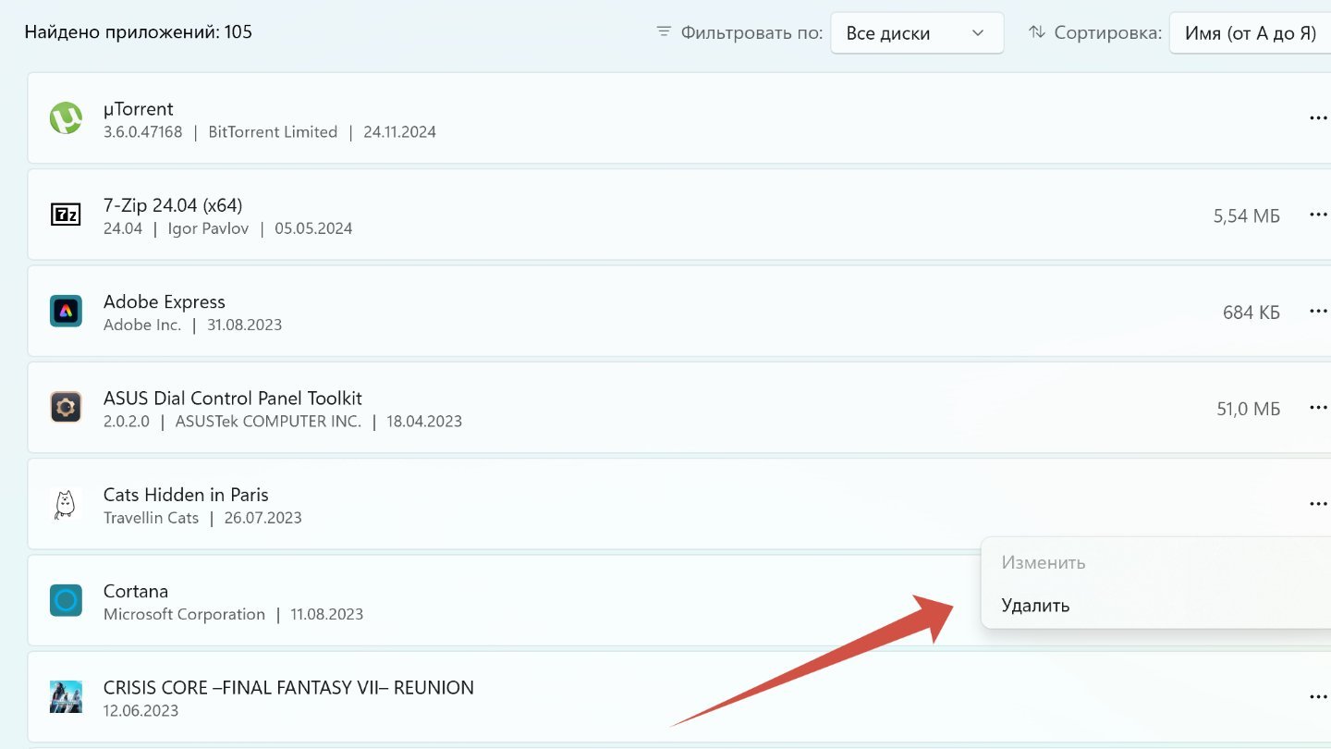
Task: Select 'ASUS Dial Control Panel Toolkit' title
Action: (x=233, y=398)
